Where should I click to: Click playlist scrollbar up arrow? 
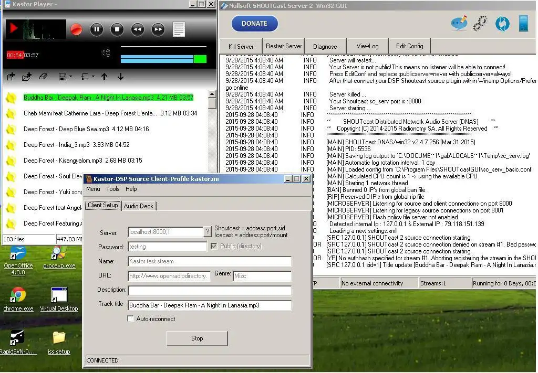coord(212,94)
